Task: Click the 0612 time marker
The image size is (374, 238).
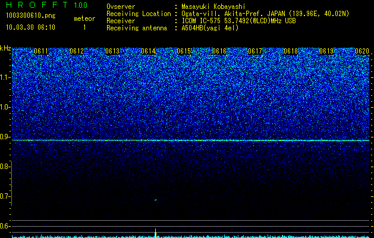Action: click(77, 51)
